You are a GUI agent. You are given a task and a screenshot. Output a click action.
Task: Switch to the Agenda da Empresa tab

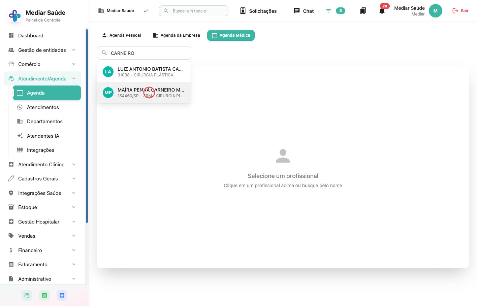[177, 35]
